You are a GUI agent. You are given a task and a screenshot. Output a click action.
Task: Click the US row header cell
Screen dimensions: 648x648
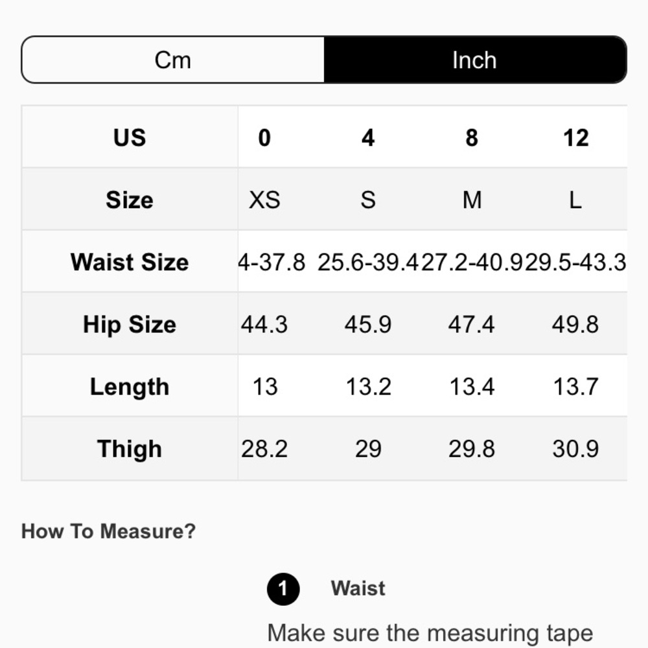(x=130, y=137)
